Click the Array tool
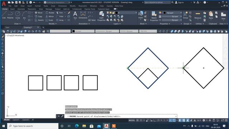 point(60,20)
